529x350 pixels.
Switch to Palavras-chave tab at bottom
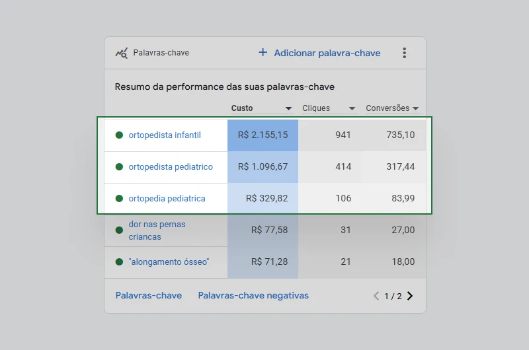[148, 296]
